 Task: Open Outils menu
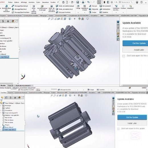[38, 2]
